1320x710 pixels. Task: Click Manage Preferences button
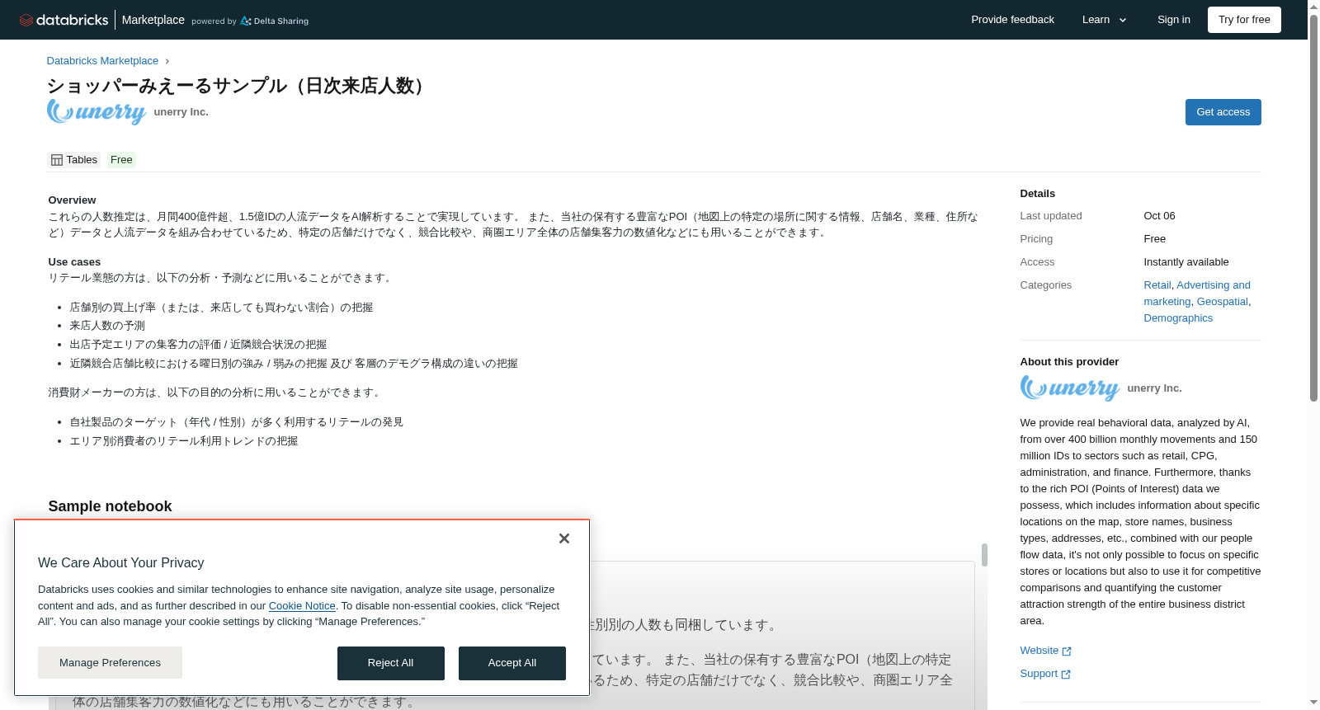pyautogui.click(x=110, y=663)
